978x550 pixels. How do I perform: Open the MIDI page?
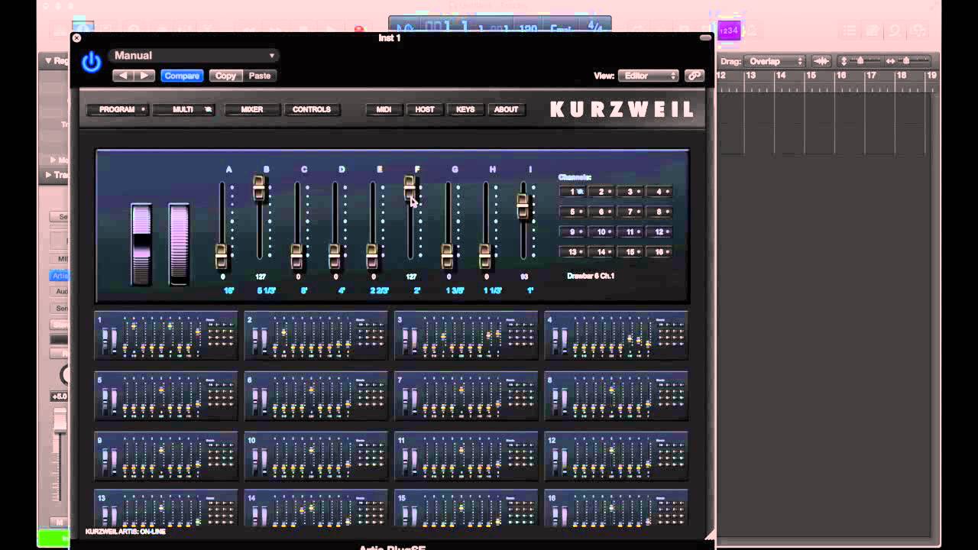pos(384,109)
